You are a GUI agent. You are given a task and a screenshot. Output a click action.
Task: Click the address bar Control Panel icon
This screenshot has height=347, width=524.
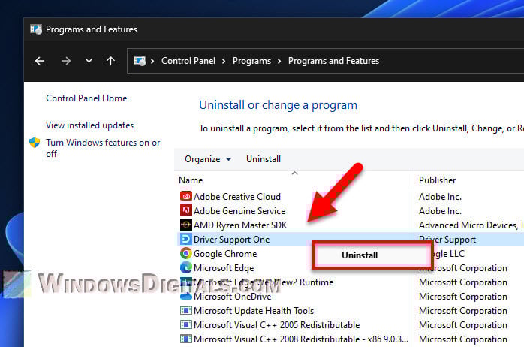coord(140,61)
